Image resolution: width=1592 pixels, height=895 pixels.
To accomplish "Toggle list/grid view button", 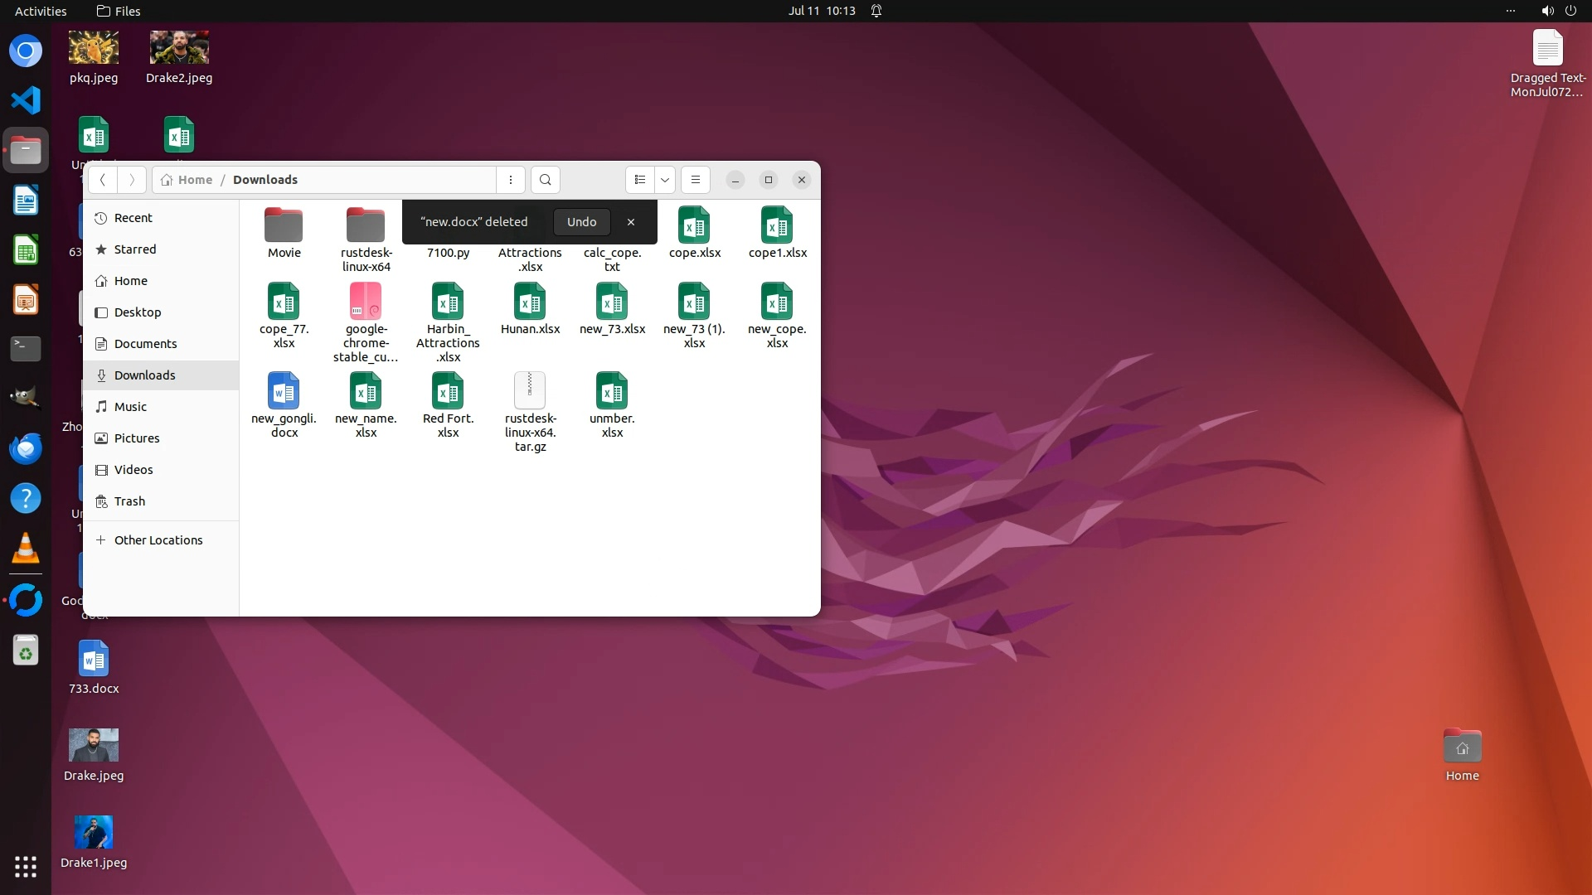I will click(x=639, y=180).
